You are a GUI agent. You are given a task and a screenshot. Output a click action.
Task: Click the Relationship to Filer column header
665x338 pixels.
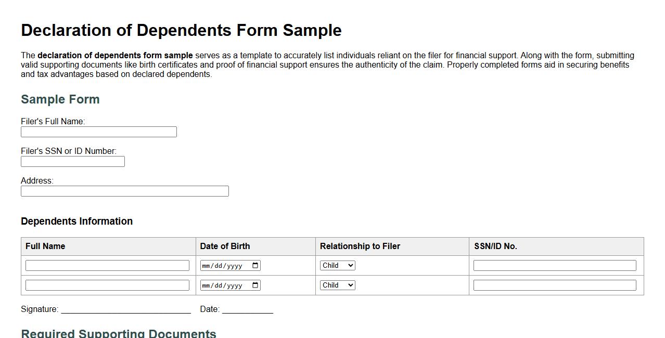tap(361, 246)
